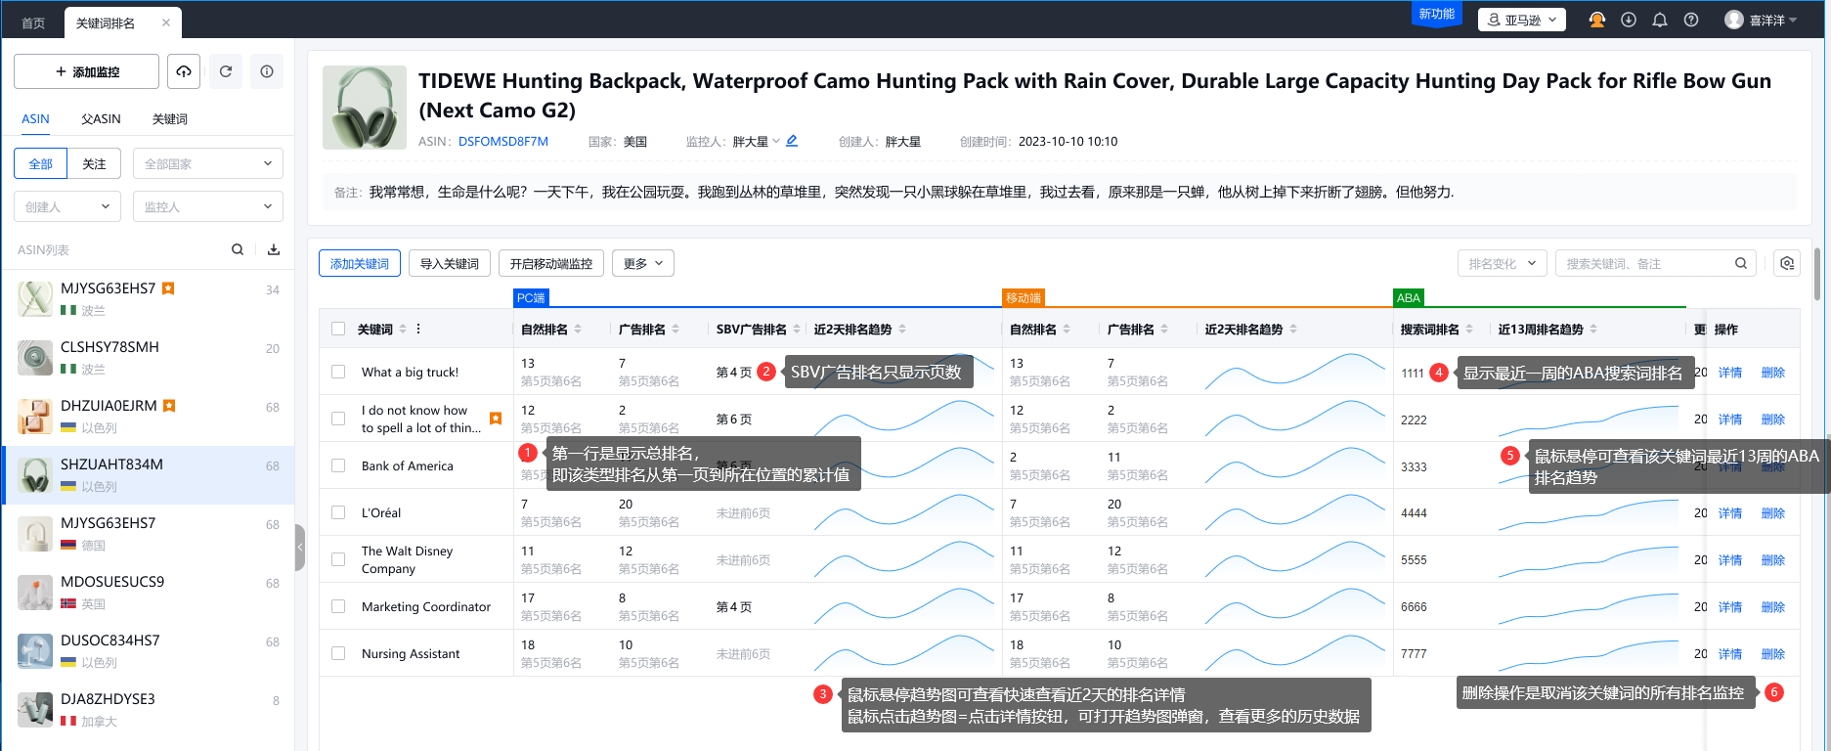The height and width of the screenshot is (751, 1831).
Task: Select the 关键词排名 tab
Action: 106,22
